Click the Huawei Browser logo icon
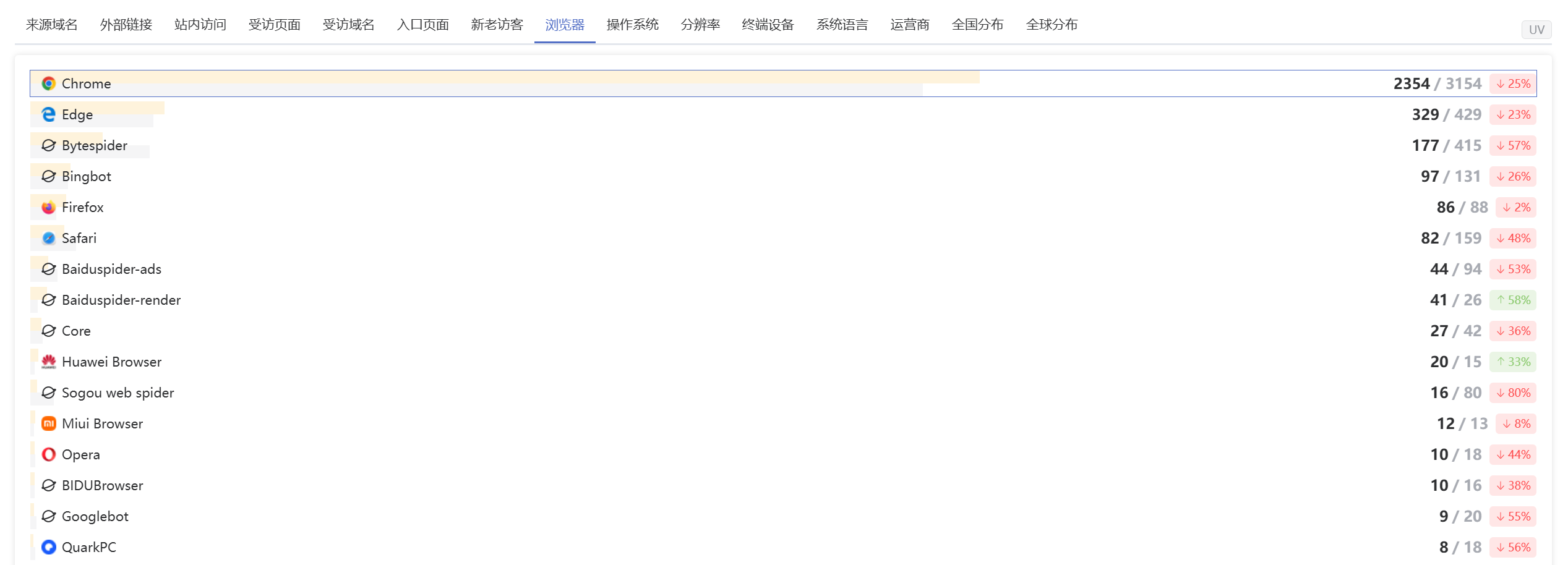This screenshot has height=565, width=1568. click(x=49, y=362)
